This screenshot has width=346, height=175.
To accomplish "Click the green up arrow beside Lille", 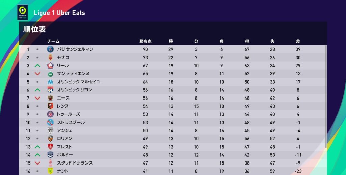I will click(38, 66).
